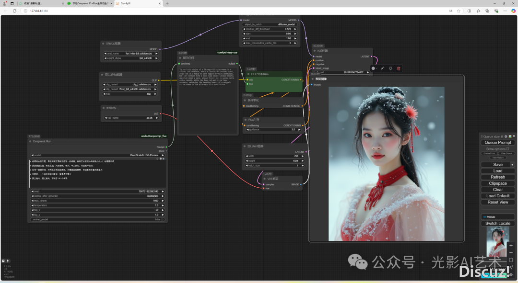Screen dimensions: 518x283
Task: Fit view using the frame icon
Action: [x=511, y=260]
